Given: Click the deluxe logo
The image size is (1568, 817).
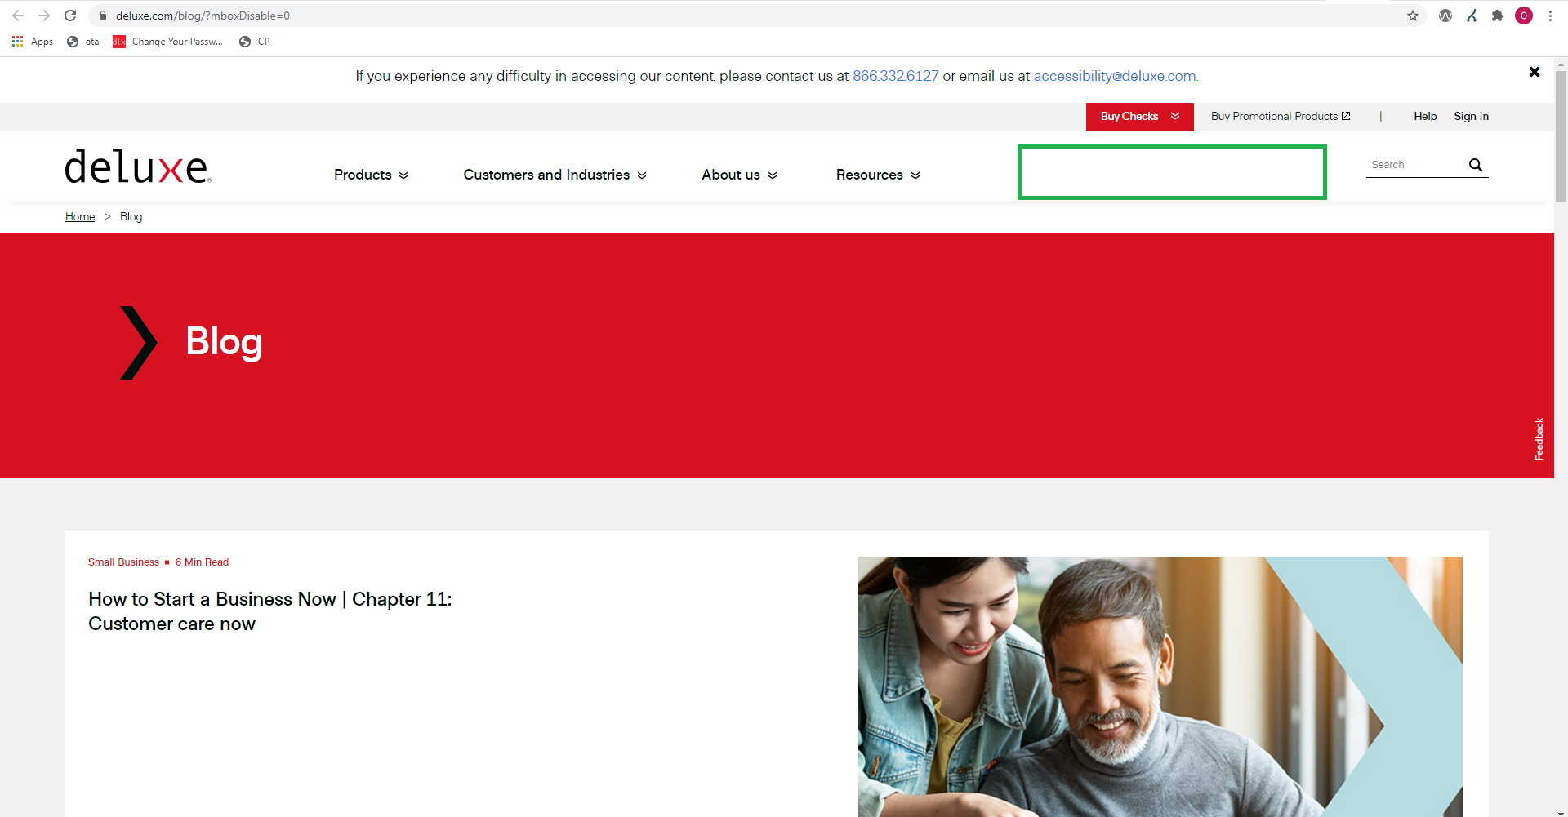Looking at the screenshot, I should (137, 167).
